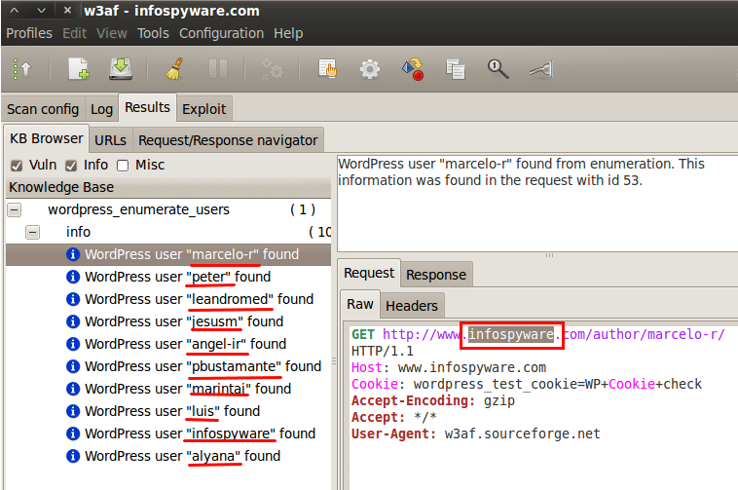Open manual request editor icon
Viewport: 738px width, 490px height.
[328, 69]
